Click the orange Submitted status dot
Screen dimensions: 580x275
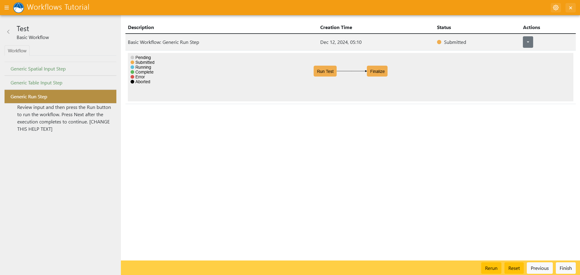tap(439, 42)
